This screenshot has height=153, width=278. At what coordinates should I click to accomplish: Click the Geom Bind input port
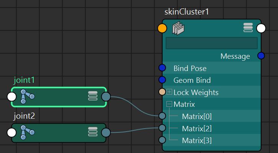click(x=162, y=80)
